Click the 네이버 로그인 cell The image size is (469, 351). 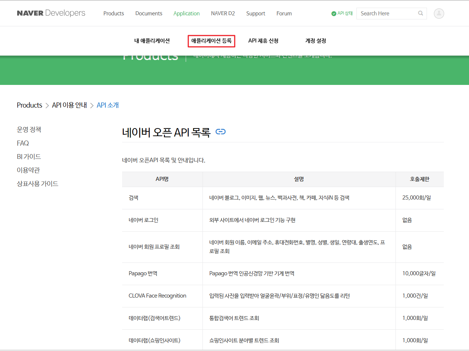[x=162, y=220]
